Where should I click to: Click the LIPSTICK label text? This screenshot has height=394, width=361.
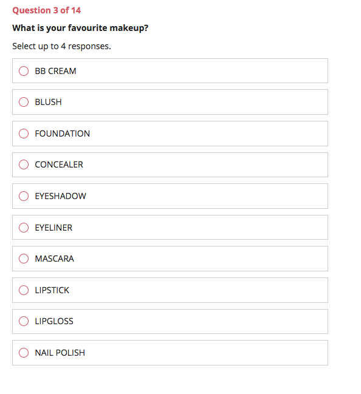(x=52, y=290)
